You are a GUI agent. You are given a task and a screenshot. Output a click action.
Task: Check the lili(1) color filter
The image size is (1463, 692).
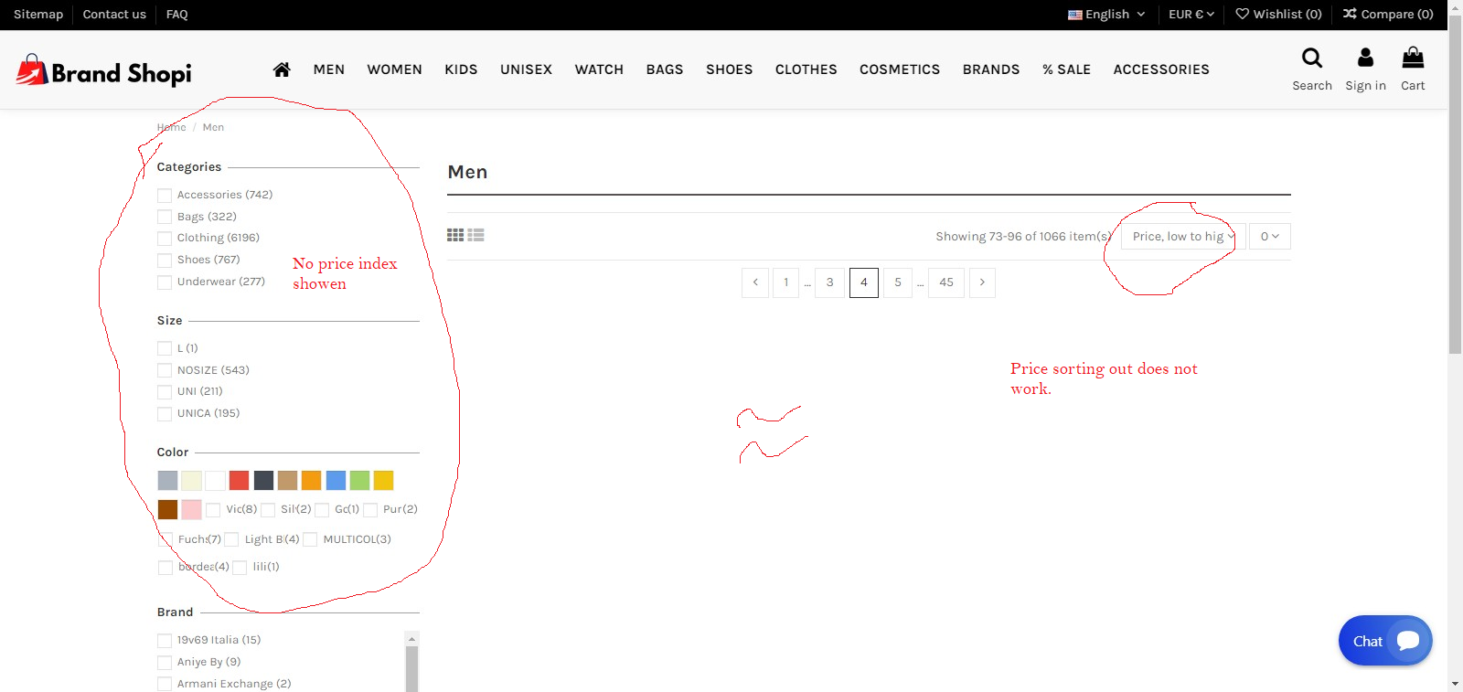coord(240,568)
